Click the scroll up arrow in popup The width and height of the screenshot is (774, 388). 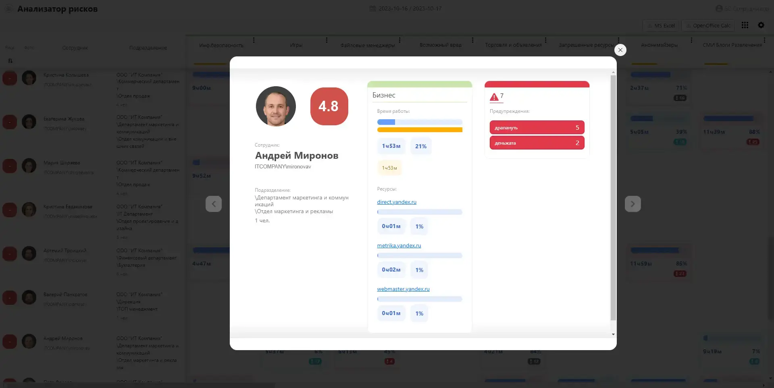[x=613, y=73]
